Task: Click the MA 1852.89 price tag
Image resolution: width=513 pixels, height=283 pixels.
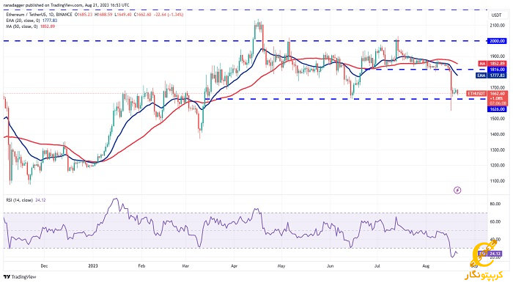Action: (x=492, y=64)
